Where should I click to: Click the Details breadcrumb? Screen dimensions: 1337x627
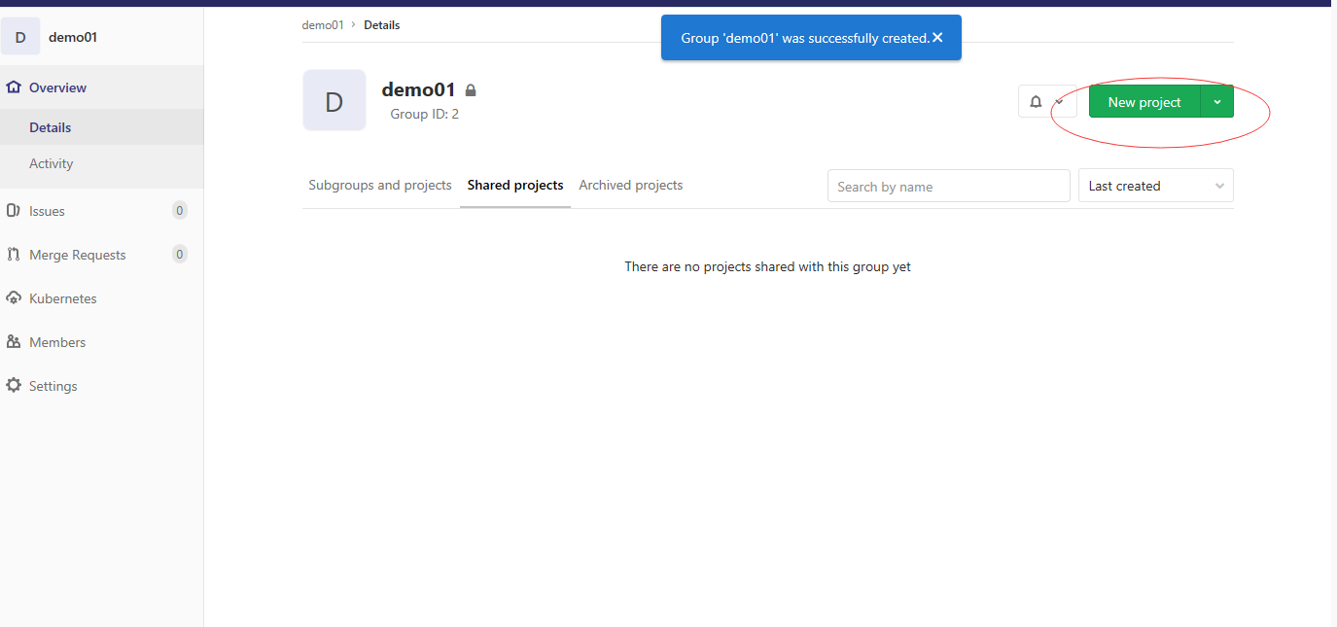[382, 25]
